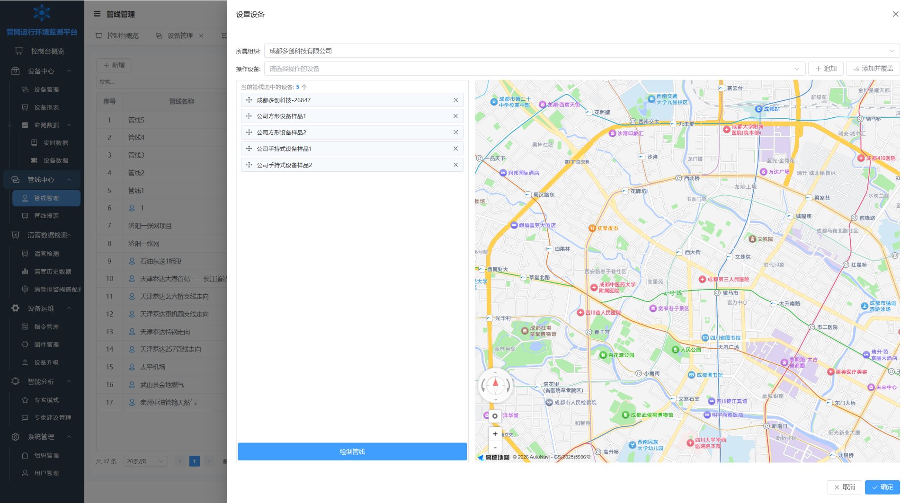Image resolution: width=909 pixels, height=503 pixels.
Task: Open 管线报表 in the sidebar
Action: (x=46, y=216)
